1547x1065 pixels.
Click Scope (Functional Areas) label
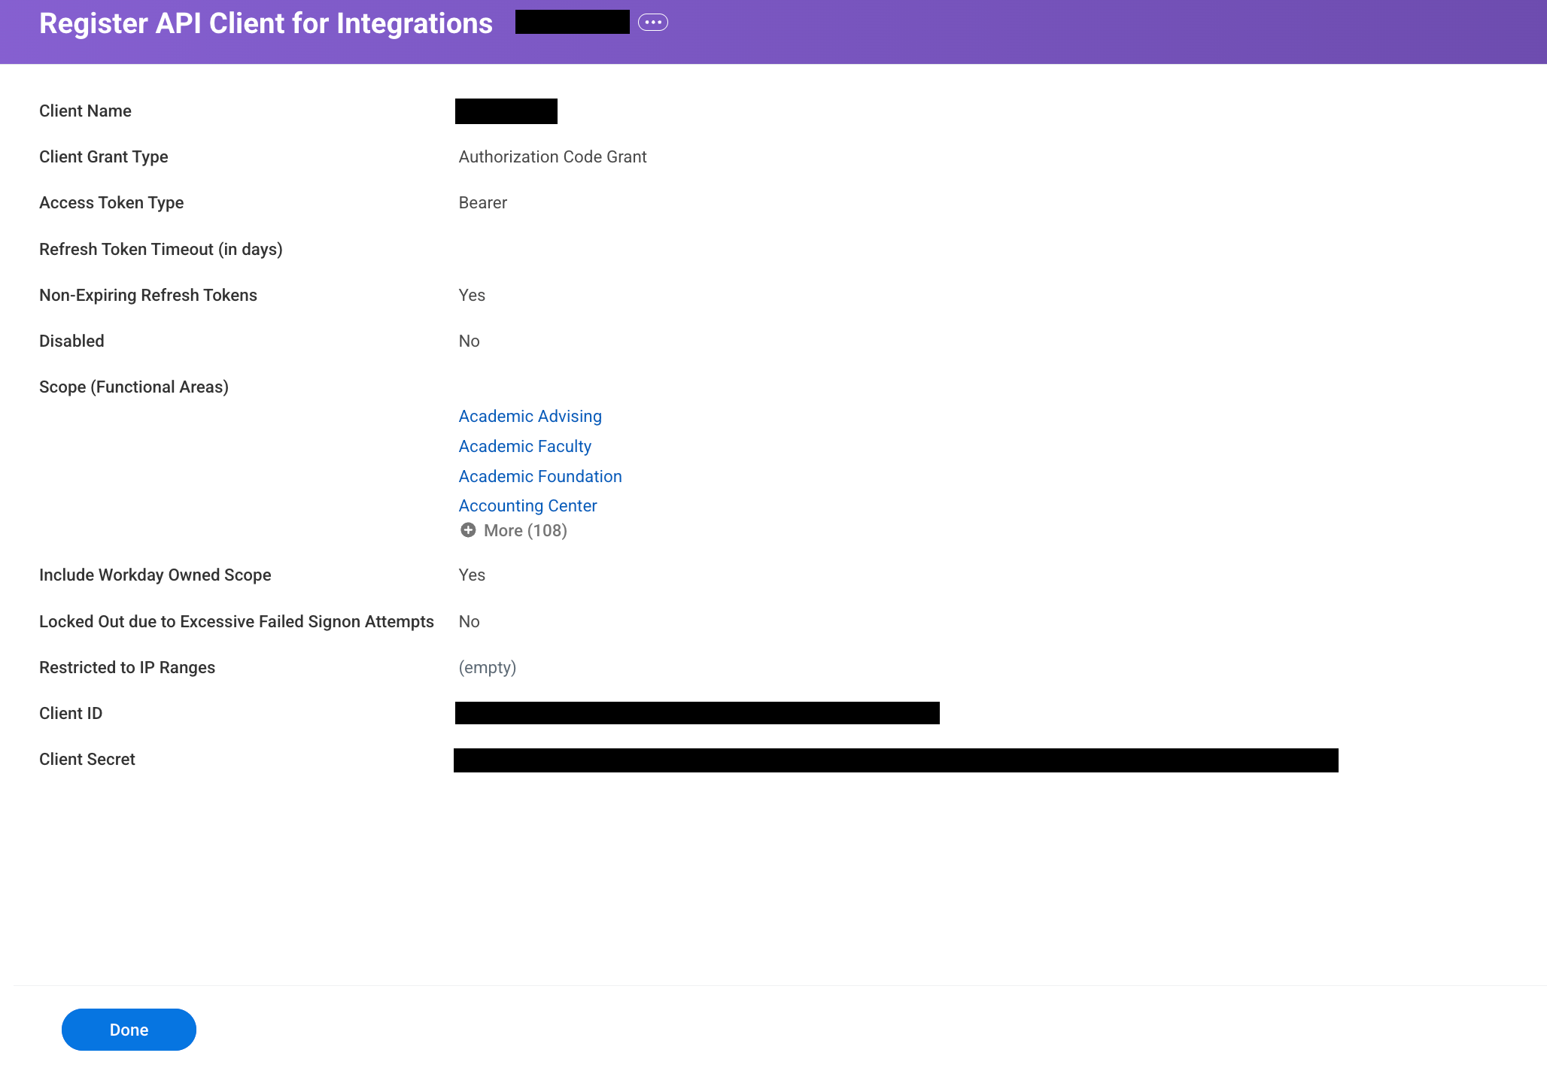click(x=133, y=387)
